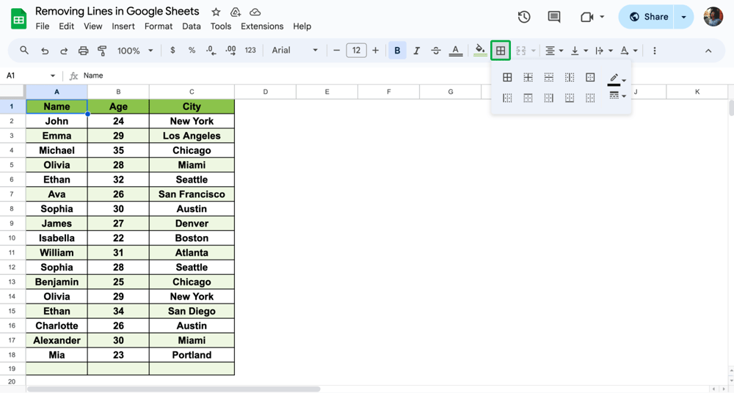Open version history clock icon
The image size is (734, 393).
pos(524,17)
